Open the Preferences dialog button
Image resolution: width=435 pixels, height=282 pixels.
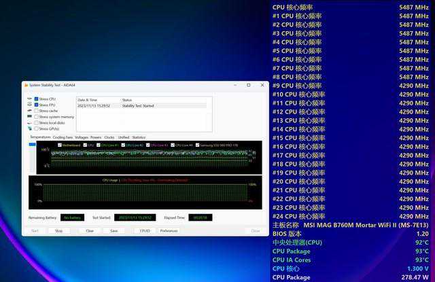(169, 230)
